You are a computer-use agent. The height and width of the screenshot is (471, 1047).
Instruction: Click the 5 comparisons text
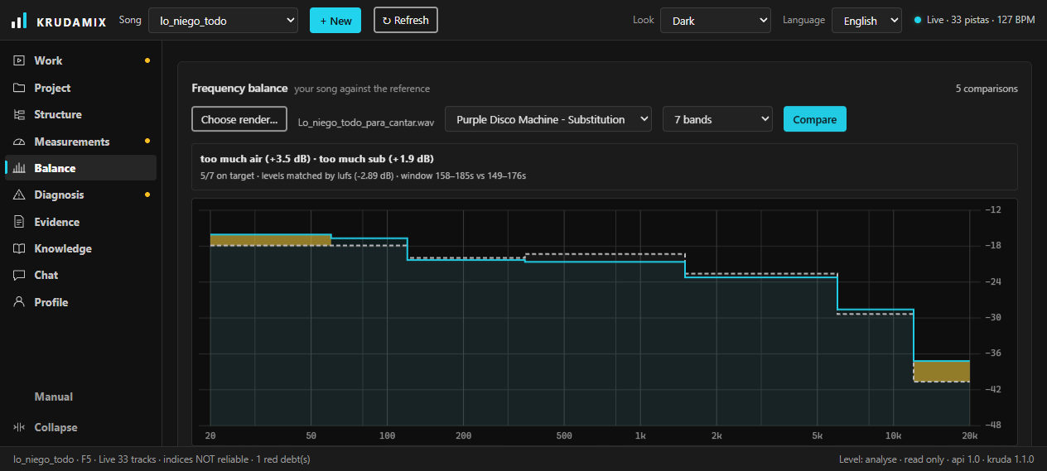987,89
